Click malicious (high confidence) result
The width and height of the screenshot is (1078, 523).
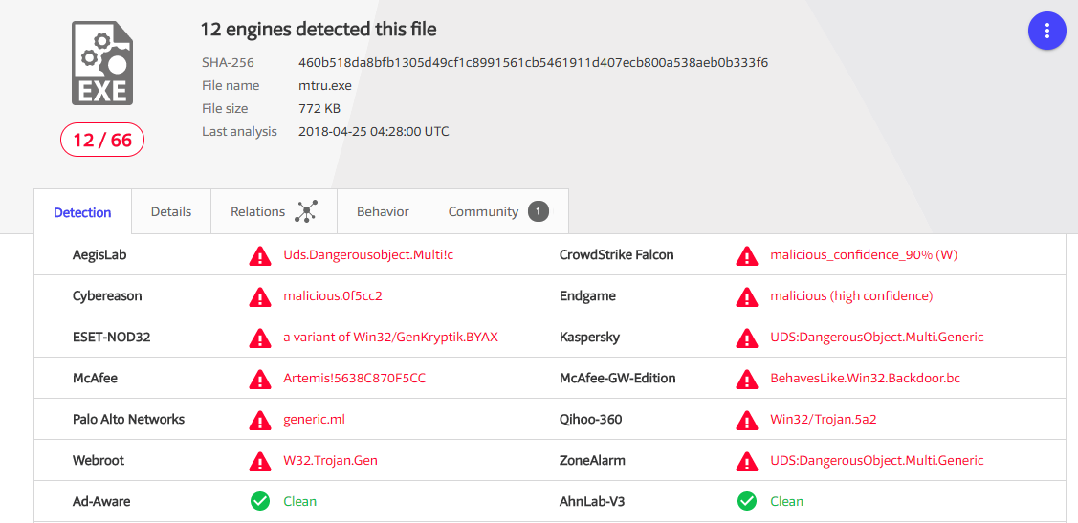click(x=851, y=296)
